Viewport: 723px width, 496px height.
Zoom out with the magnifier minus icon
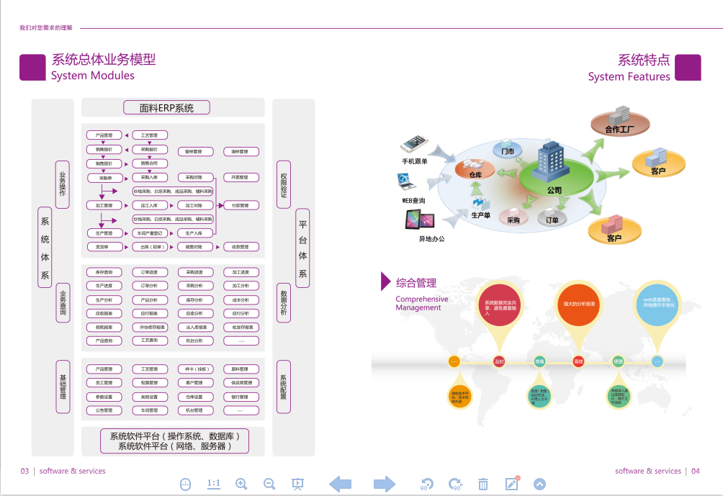(269, 484)
